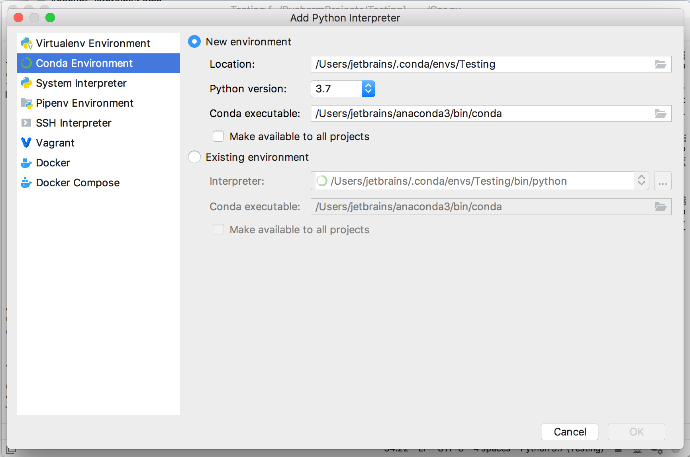Click the Pipenv Environment icon
Screen dimensions: 690x457
pos(26,103)
